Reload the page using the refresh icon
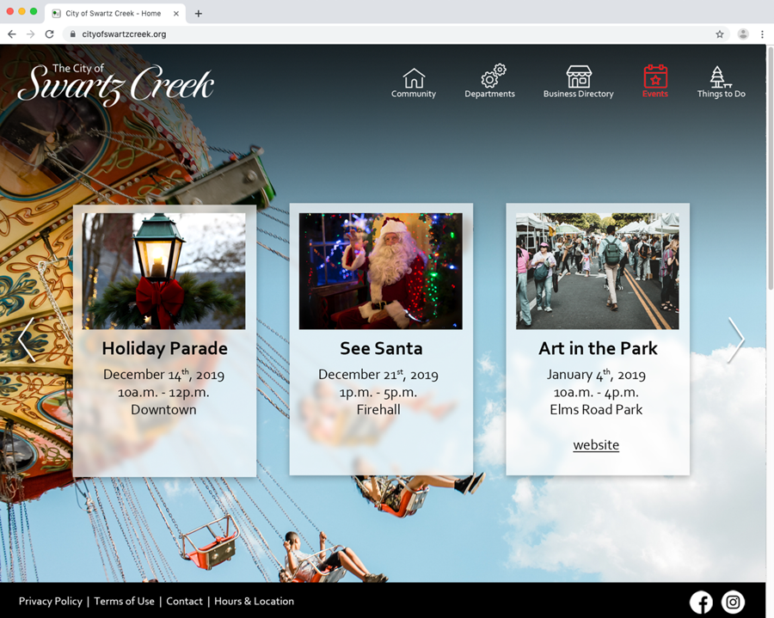The width and height of the screenshot is (774, 618). [49, 34]
